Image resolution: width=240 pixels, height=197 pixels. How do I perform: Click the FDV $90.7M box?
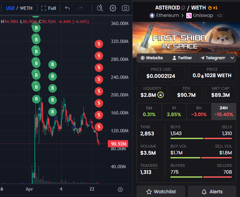(x=186, y=92)
